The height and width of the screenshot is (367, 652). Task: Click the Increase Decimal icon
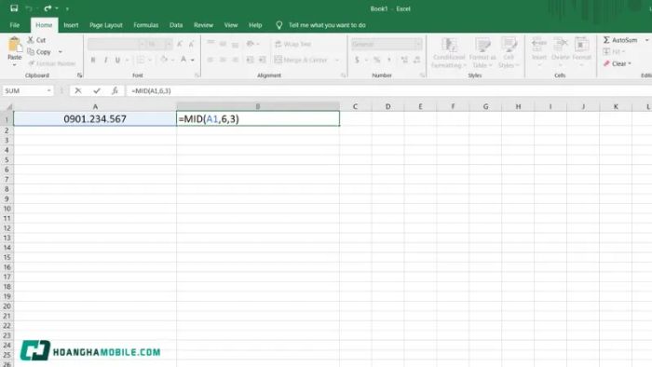click(404, 61)
